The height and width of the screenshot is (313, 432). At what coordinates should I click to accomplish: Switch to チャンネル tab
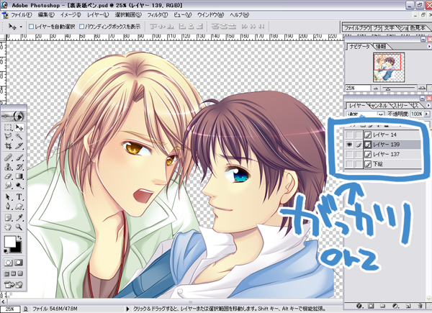click(x=377, y=106)
